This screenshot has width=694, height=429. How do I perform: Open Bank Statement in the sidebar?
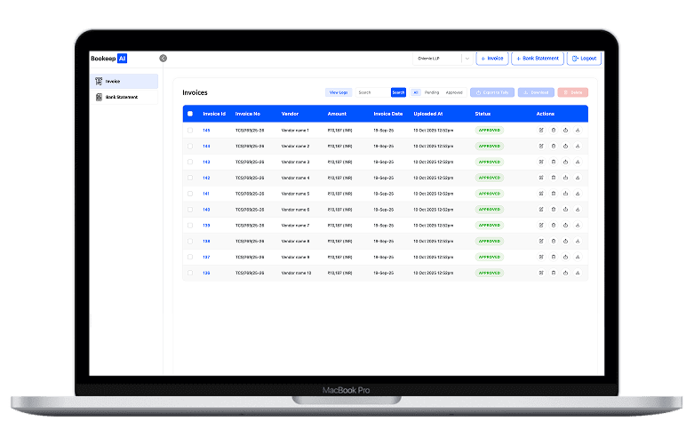point(124,98)
